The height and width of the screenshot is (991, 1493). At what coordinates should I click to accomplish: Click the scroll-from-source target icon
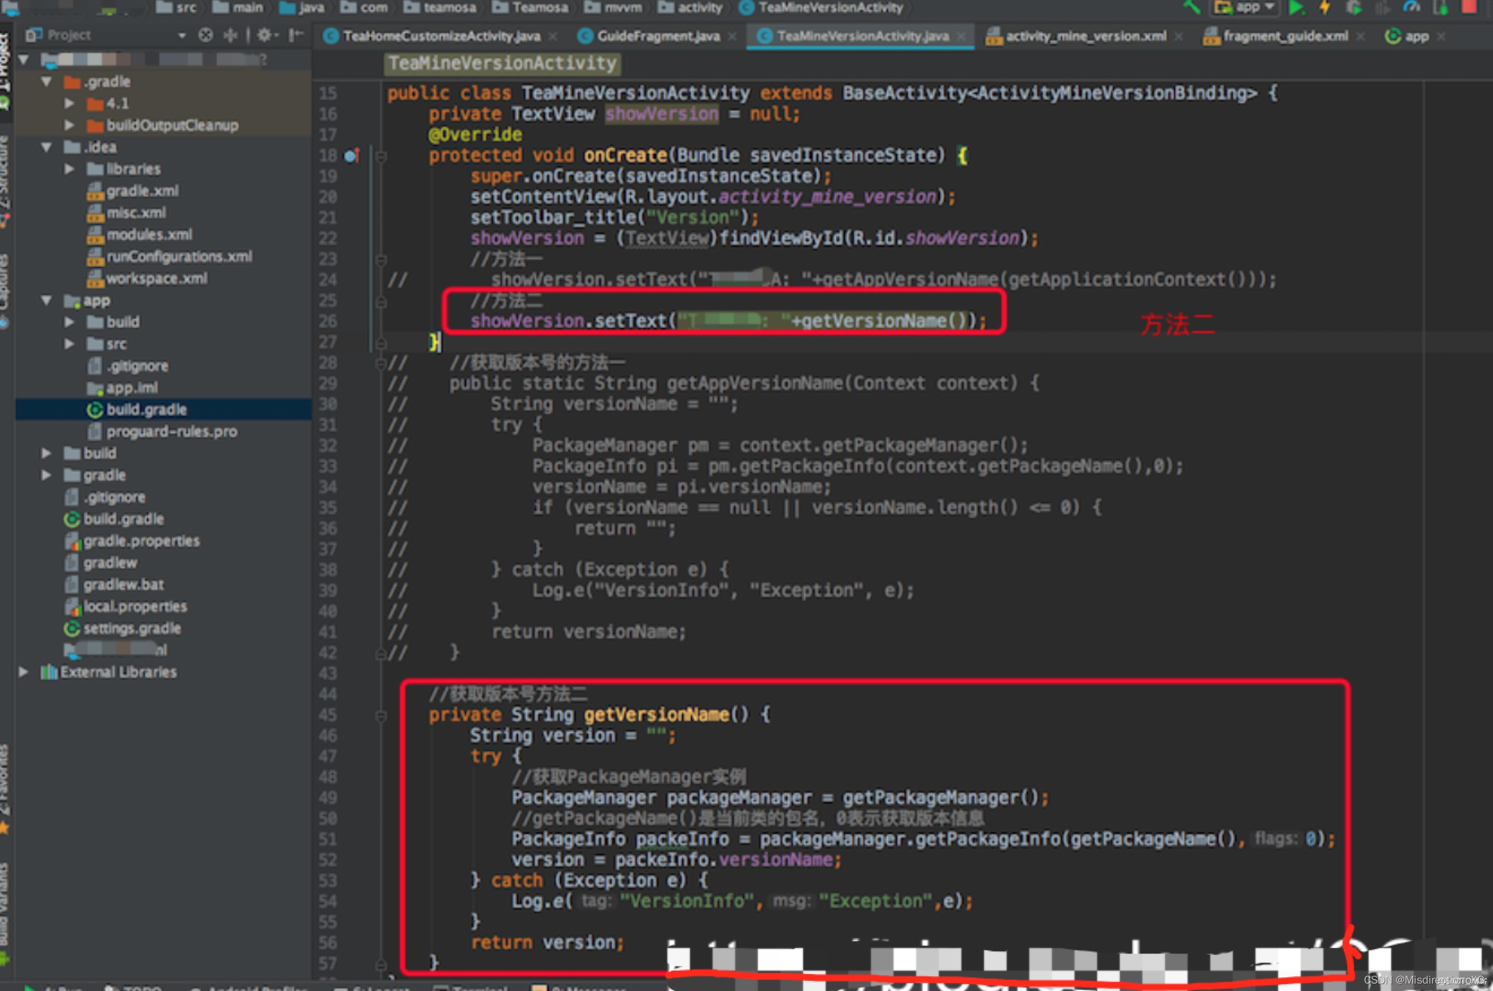click(205, 36)
